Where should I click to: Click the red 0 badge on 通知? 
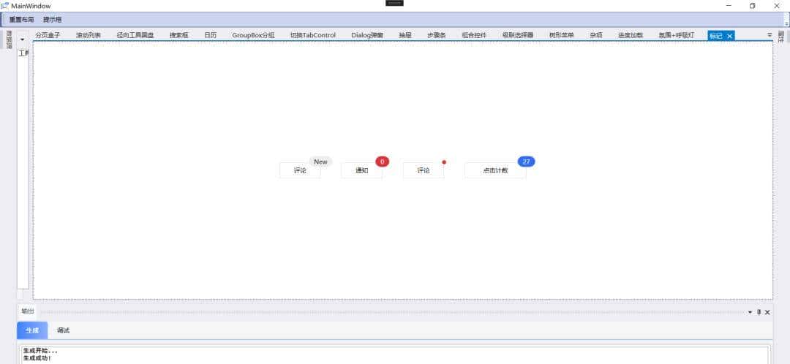coord(382,162)
